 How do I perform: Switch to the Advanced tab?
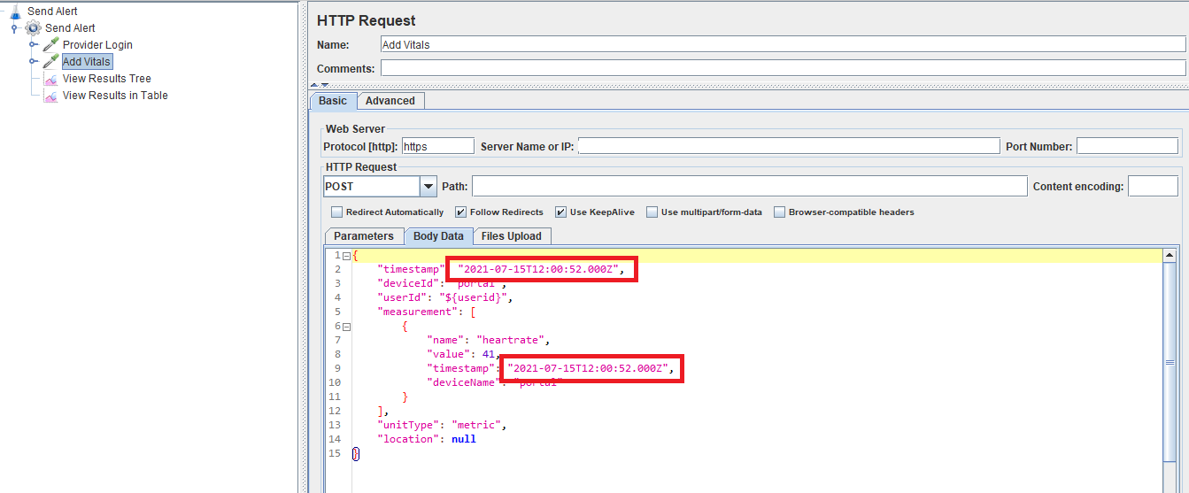point(390,101)
